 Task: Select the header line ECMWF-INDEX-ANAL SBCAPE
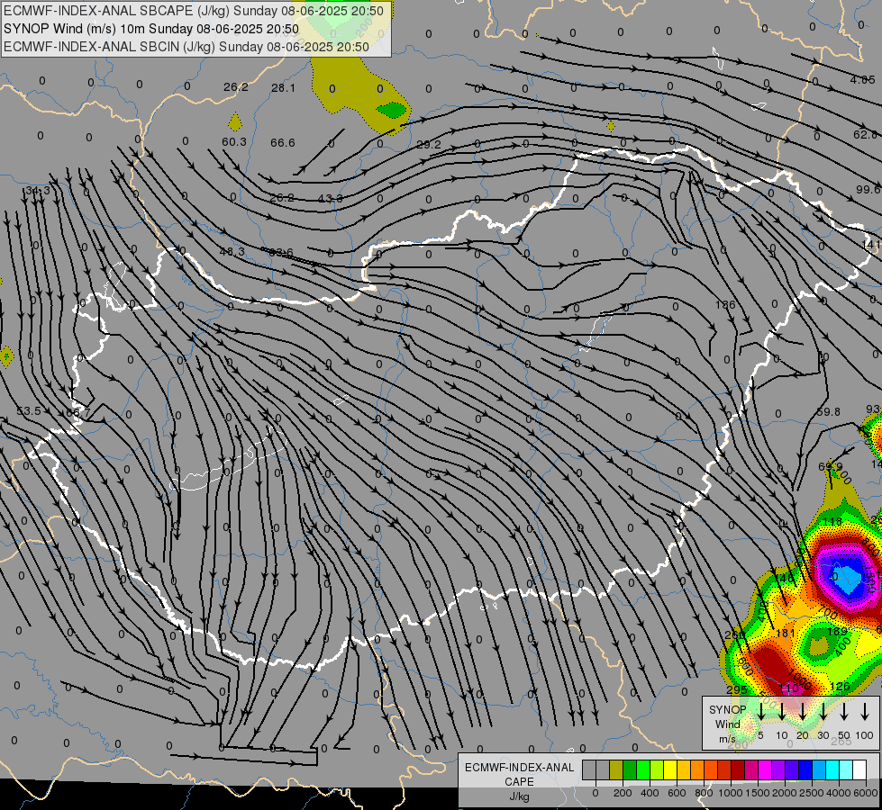click(194, 11)
